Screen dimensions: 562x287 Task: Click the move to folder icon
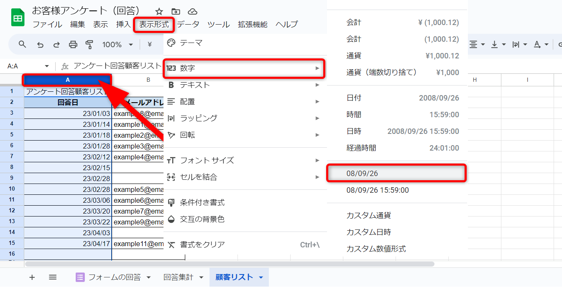click(x=176, y=11)
